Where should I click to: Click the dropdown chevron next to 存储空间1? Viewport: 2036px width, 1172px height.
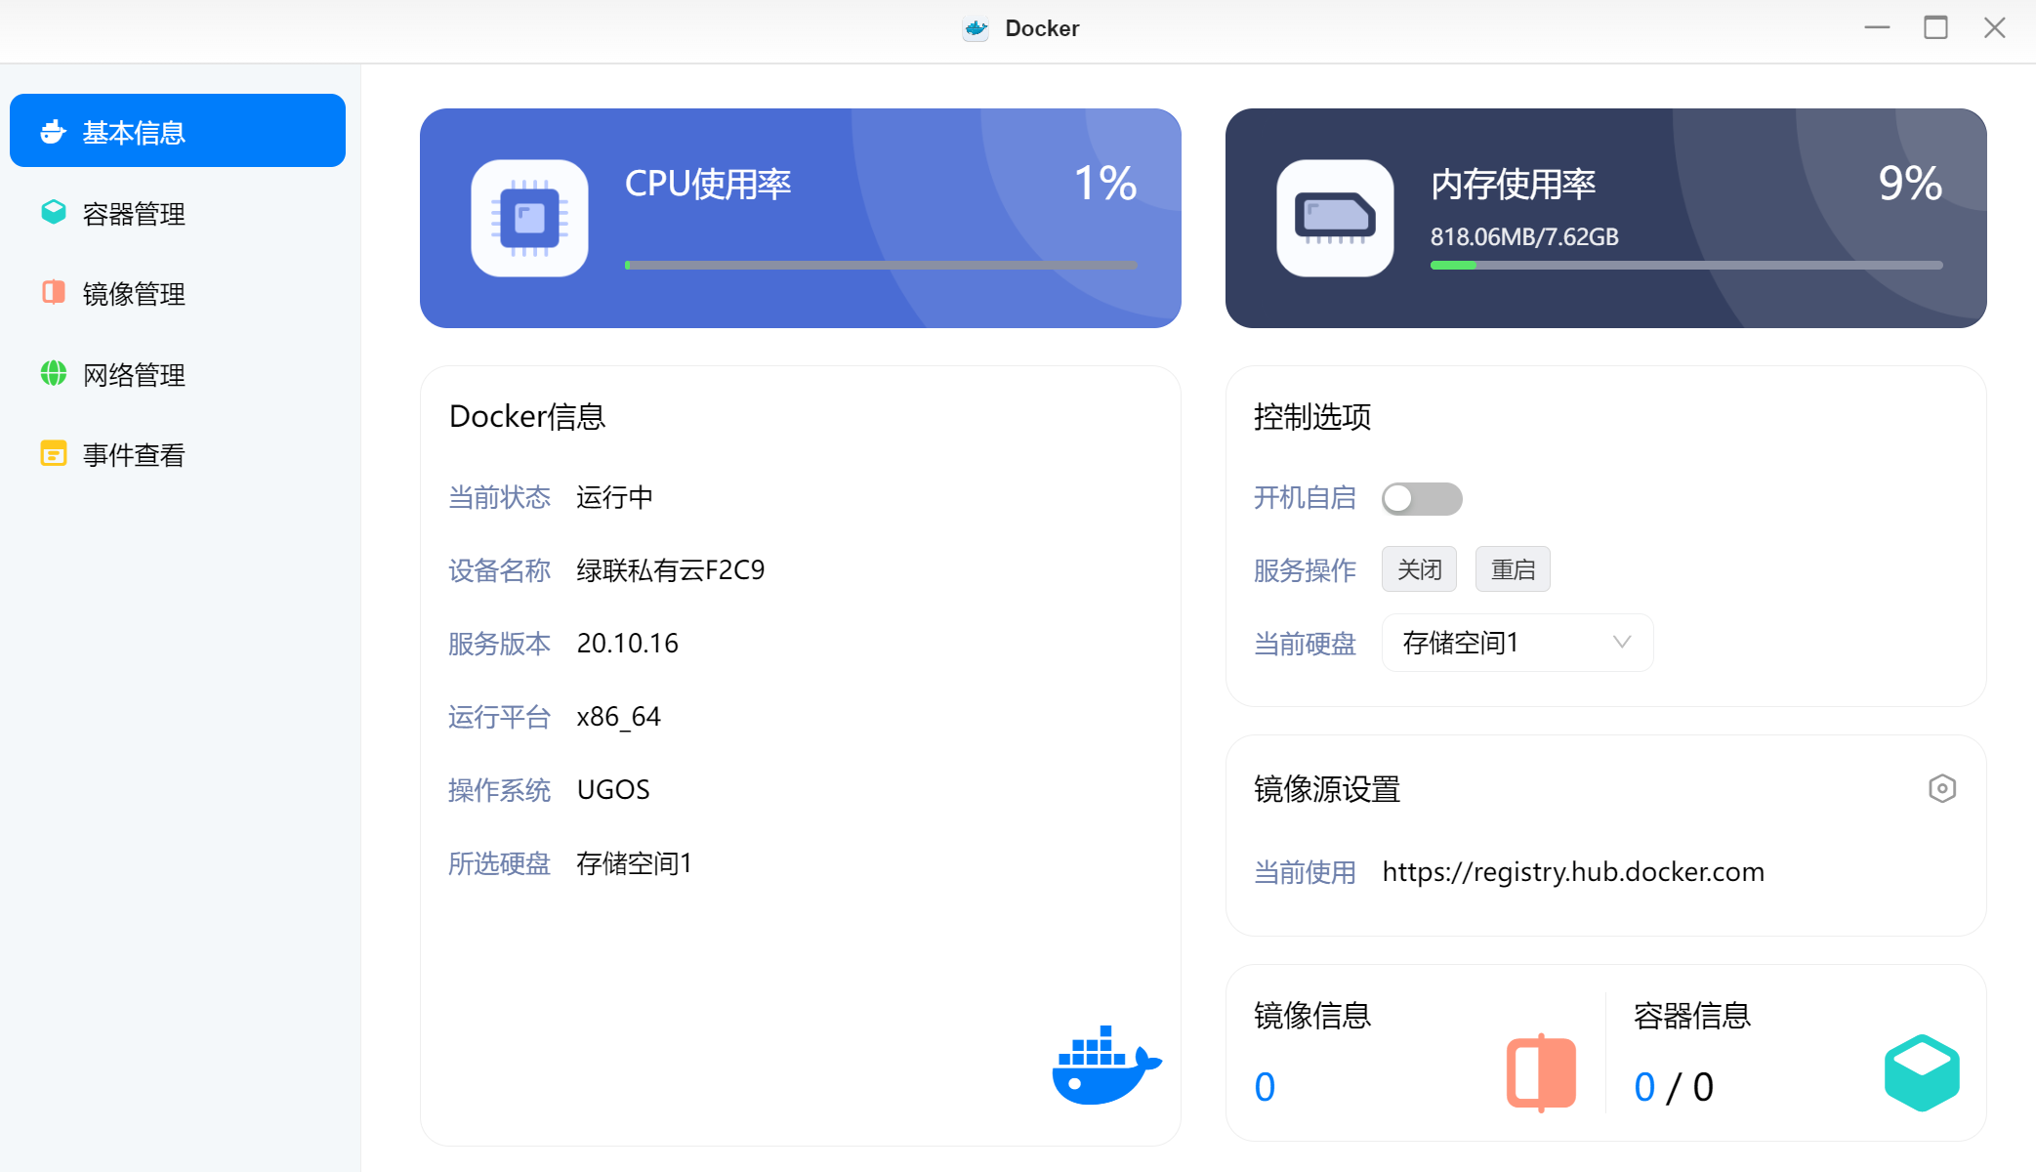(x=1622, y=643)
